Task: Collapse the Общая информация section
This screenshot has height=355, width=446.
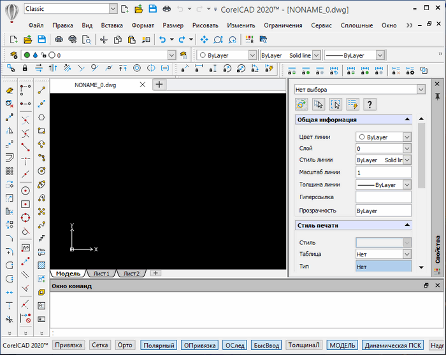Action: point(407,119)
